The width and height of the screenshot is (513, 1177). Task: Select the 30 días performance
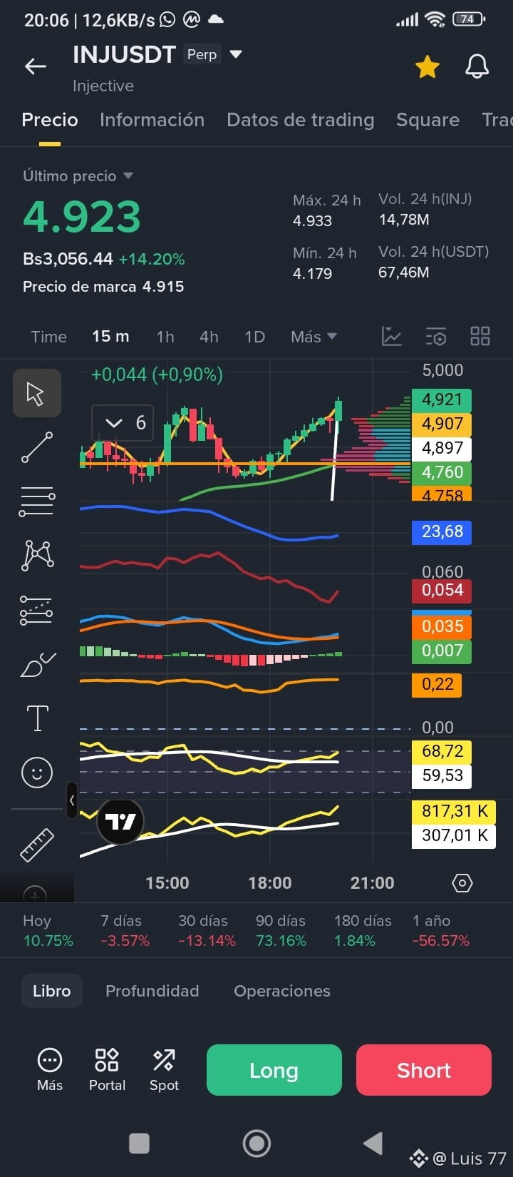[207, 931]
